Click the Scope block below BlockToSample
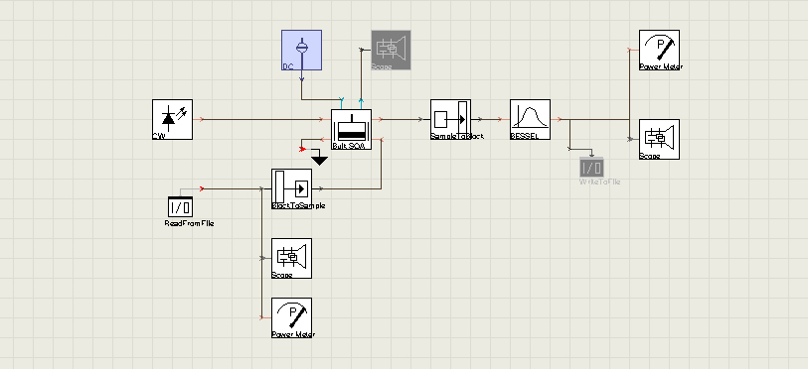808x369 pixels. (291, 258)
